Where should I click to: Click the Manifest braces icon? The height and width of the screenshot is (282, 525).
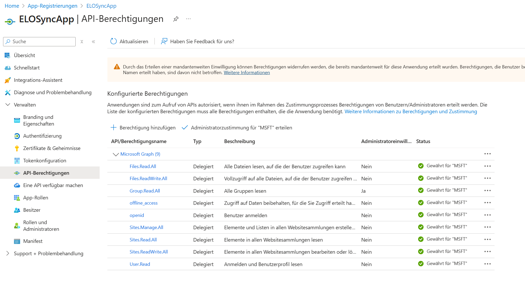coord(17,241)
